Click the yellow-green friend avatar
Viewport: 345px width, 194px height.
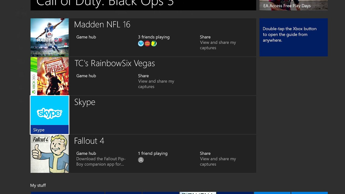tap(154, 44)
